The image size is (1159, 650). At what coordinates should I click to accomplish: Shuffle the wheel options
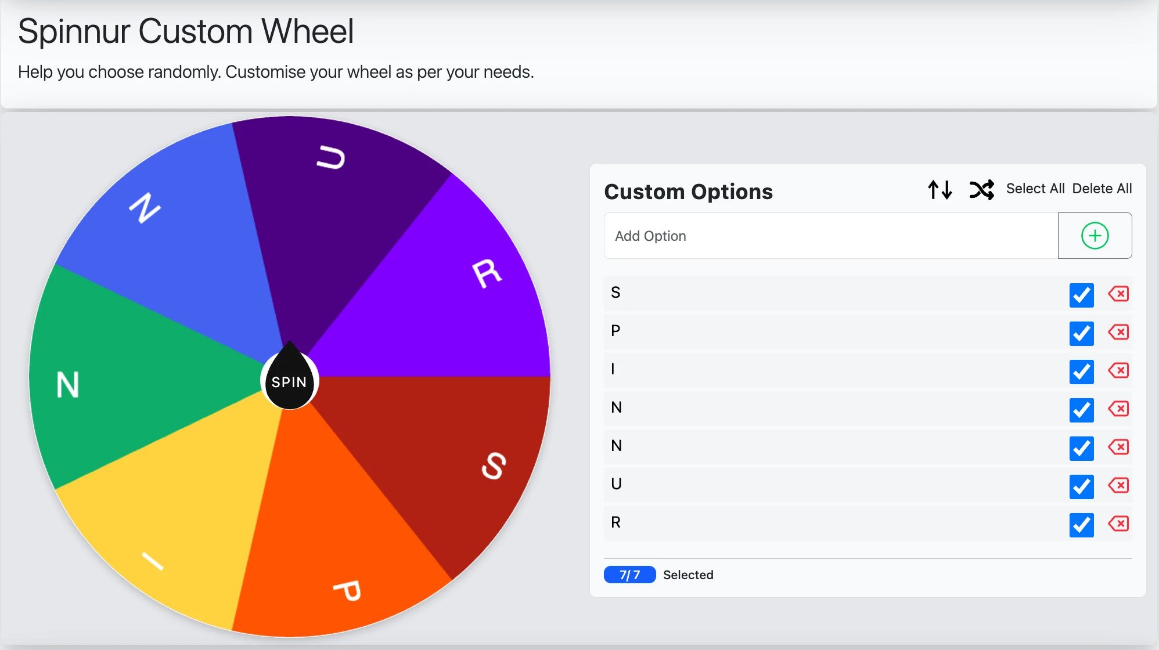pyautogui.click(x=982, y=190)
